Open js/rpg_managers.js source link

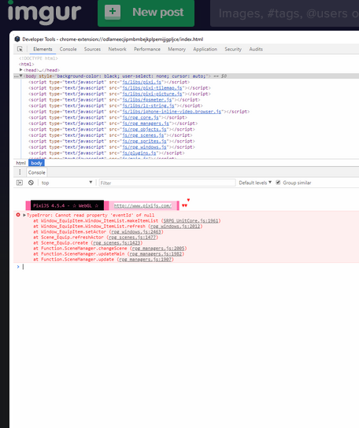[146, 124]
